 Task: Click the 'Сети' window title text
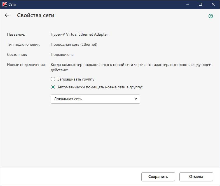tap(12, 4)
